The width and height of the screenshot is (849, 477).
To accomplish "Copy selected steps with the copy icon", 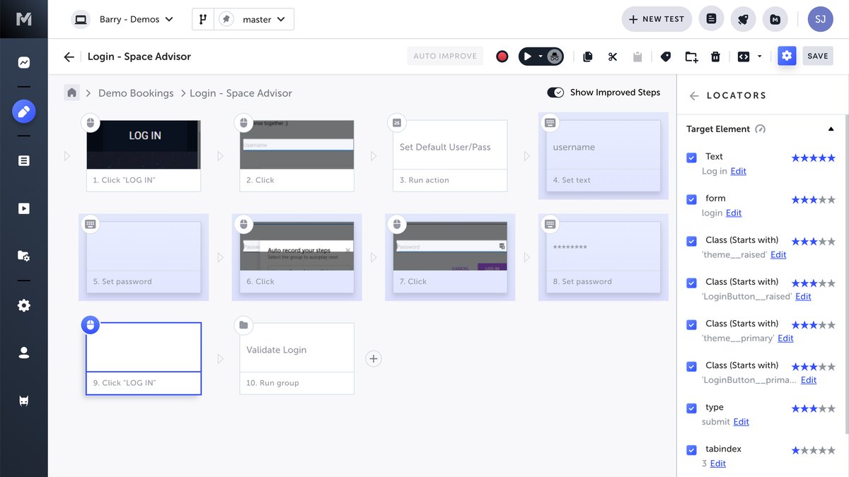I will coord(587,57).
